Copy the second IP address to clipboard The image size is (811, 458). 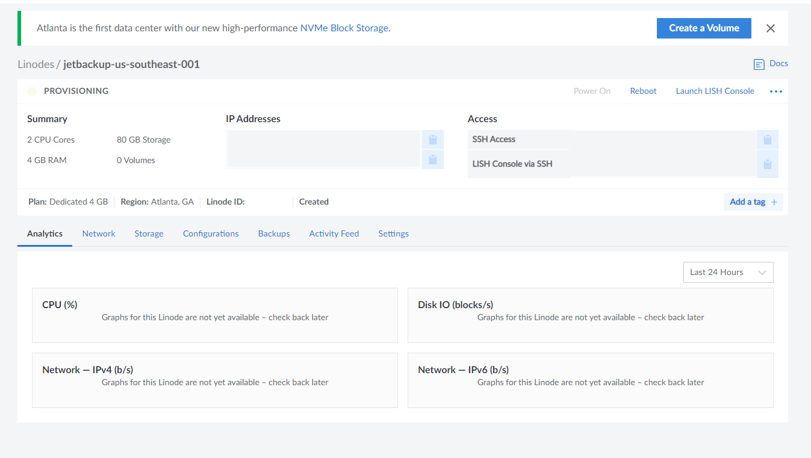(x=432, y=159)
